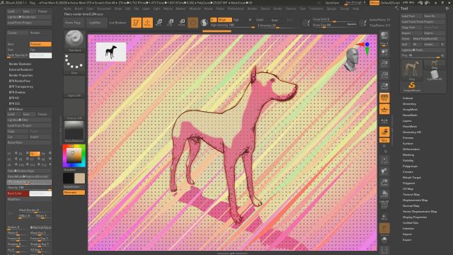Image resolution: width=453 pixels, height=255 pixels.
Task: Click the dog silhouette thumbnail in canvas
Action: 111,52
